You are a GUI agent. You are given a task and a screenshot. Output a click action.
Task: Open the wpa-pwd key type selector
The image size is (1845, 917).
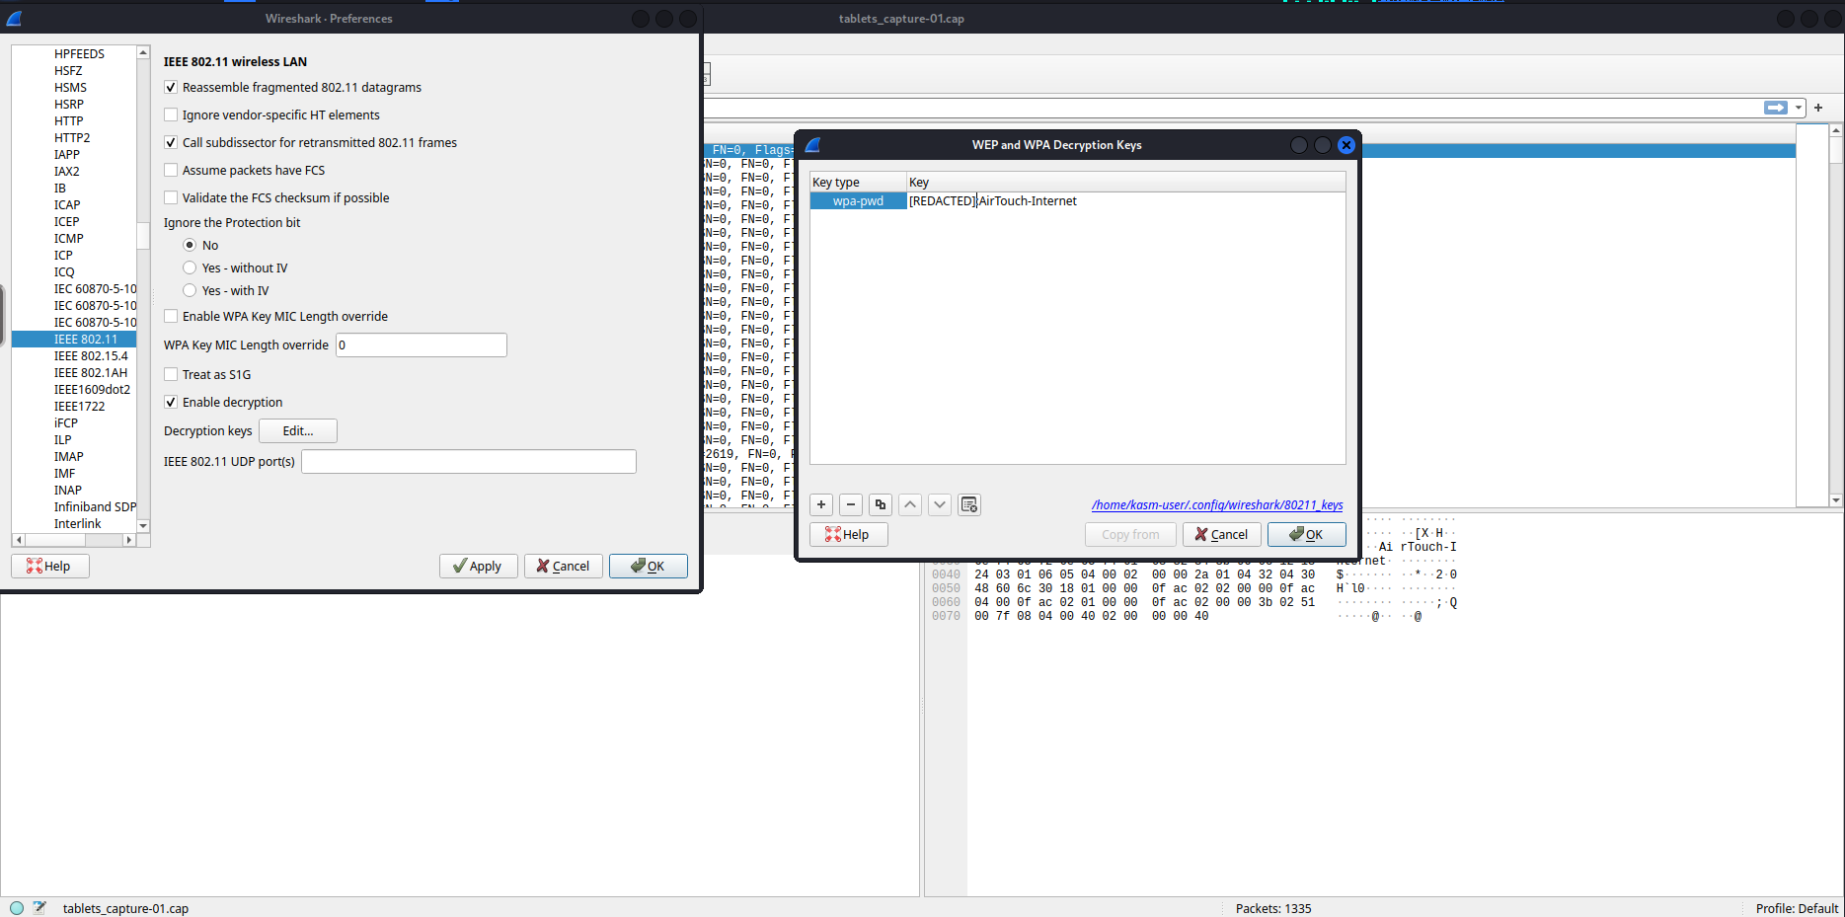pos(858,199)
